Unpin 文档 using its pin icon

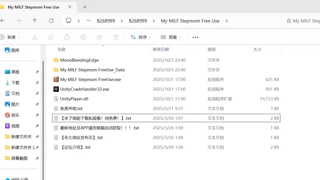click(x=37, y=93)
